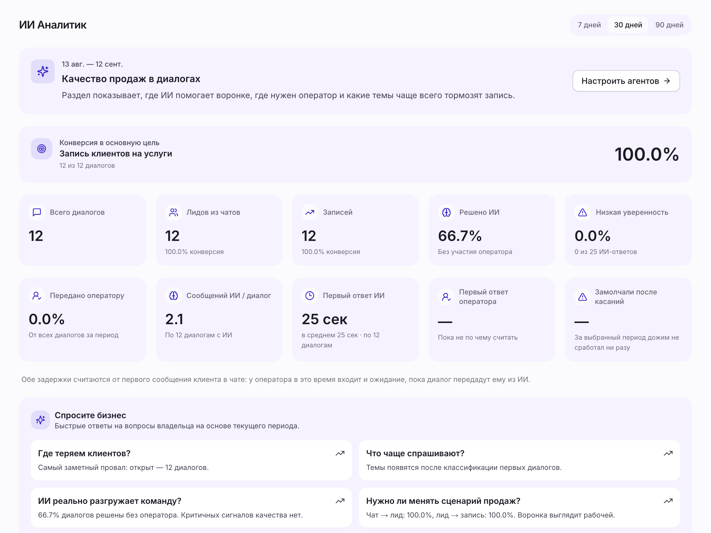Open ИИ реально разгружает команду? question
Screen dimensions: 711x533
pos(191,508)
